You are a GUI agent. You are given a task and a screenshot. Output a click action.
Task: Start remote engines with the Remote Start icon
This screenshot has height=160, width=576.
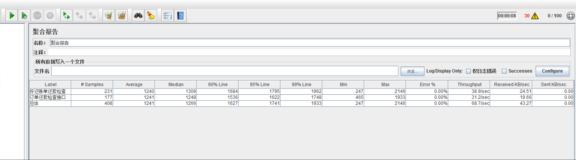click(x=66, y=15)
